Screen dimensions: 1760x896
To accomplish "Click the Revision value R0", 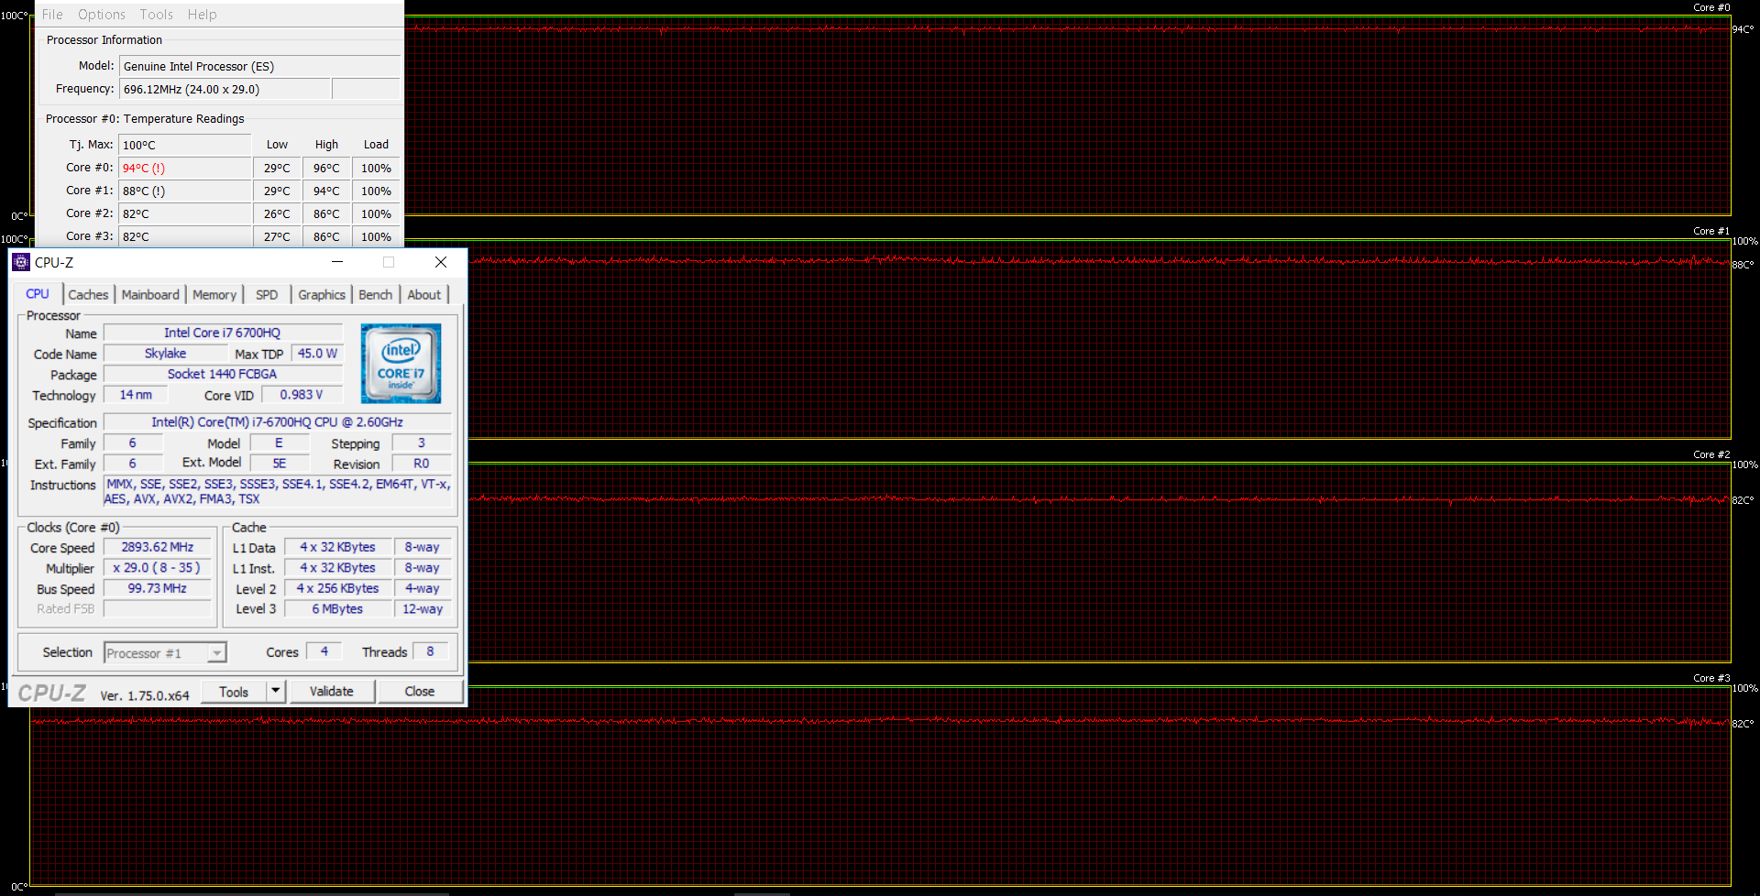I will click(422, 464).
